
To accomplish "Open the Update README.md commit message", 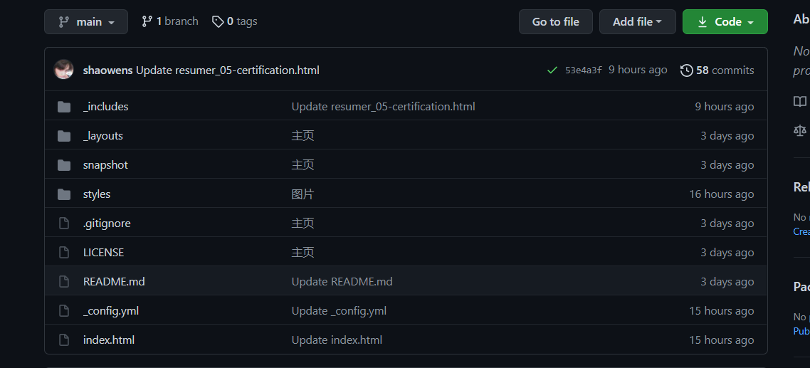I will [x=342, y=282].
